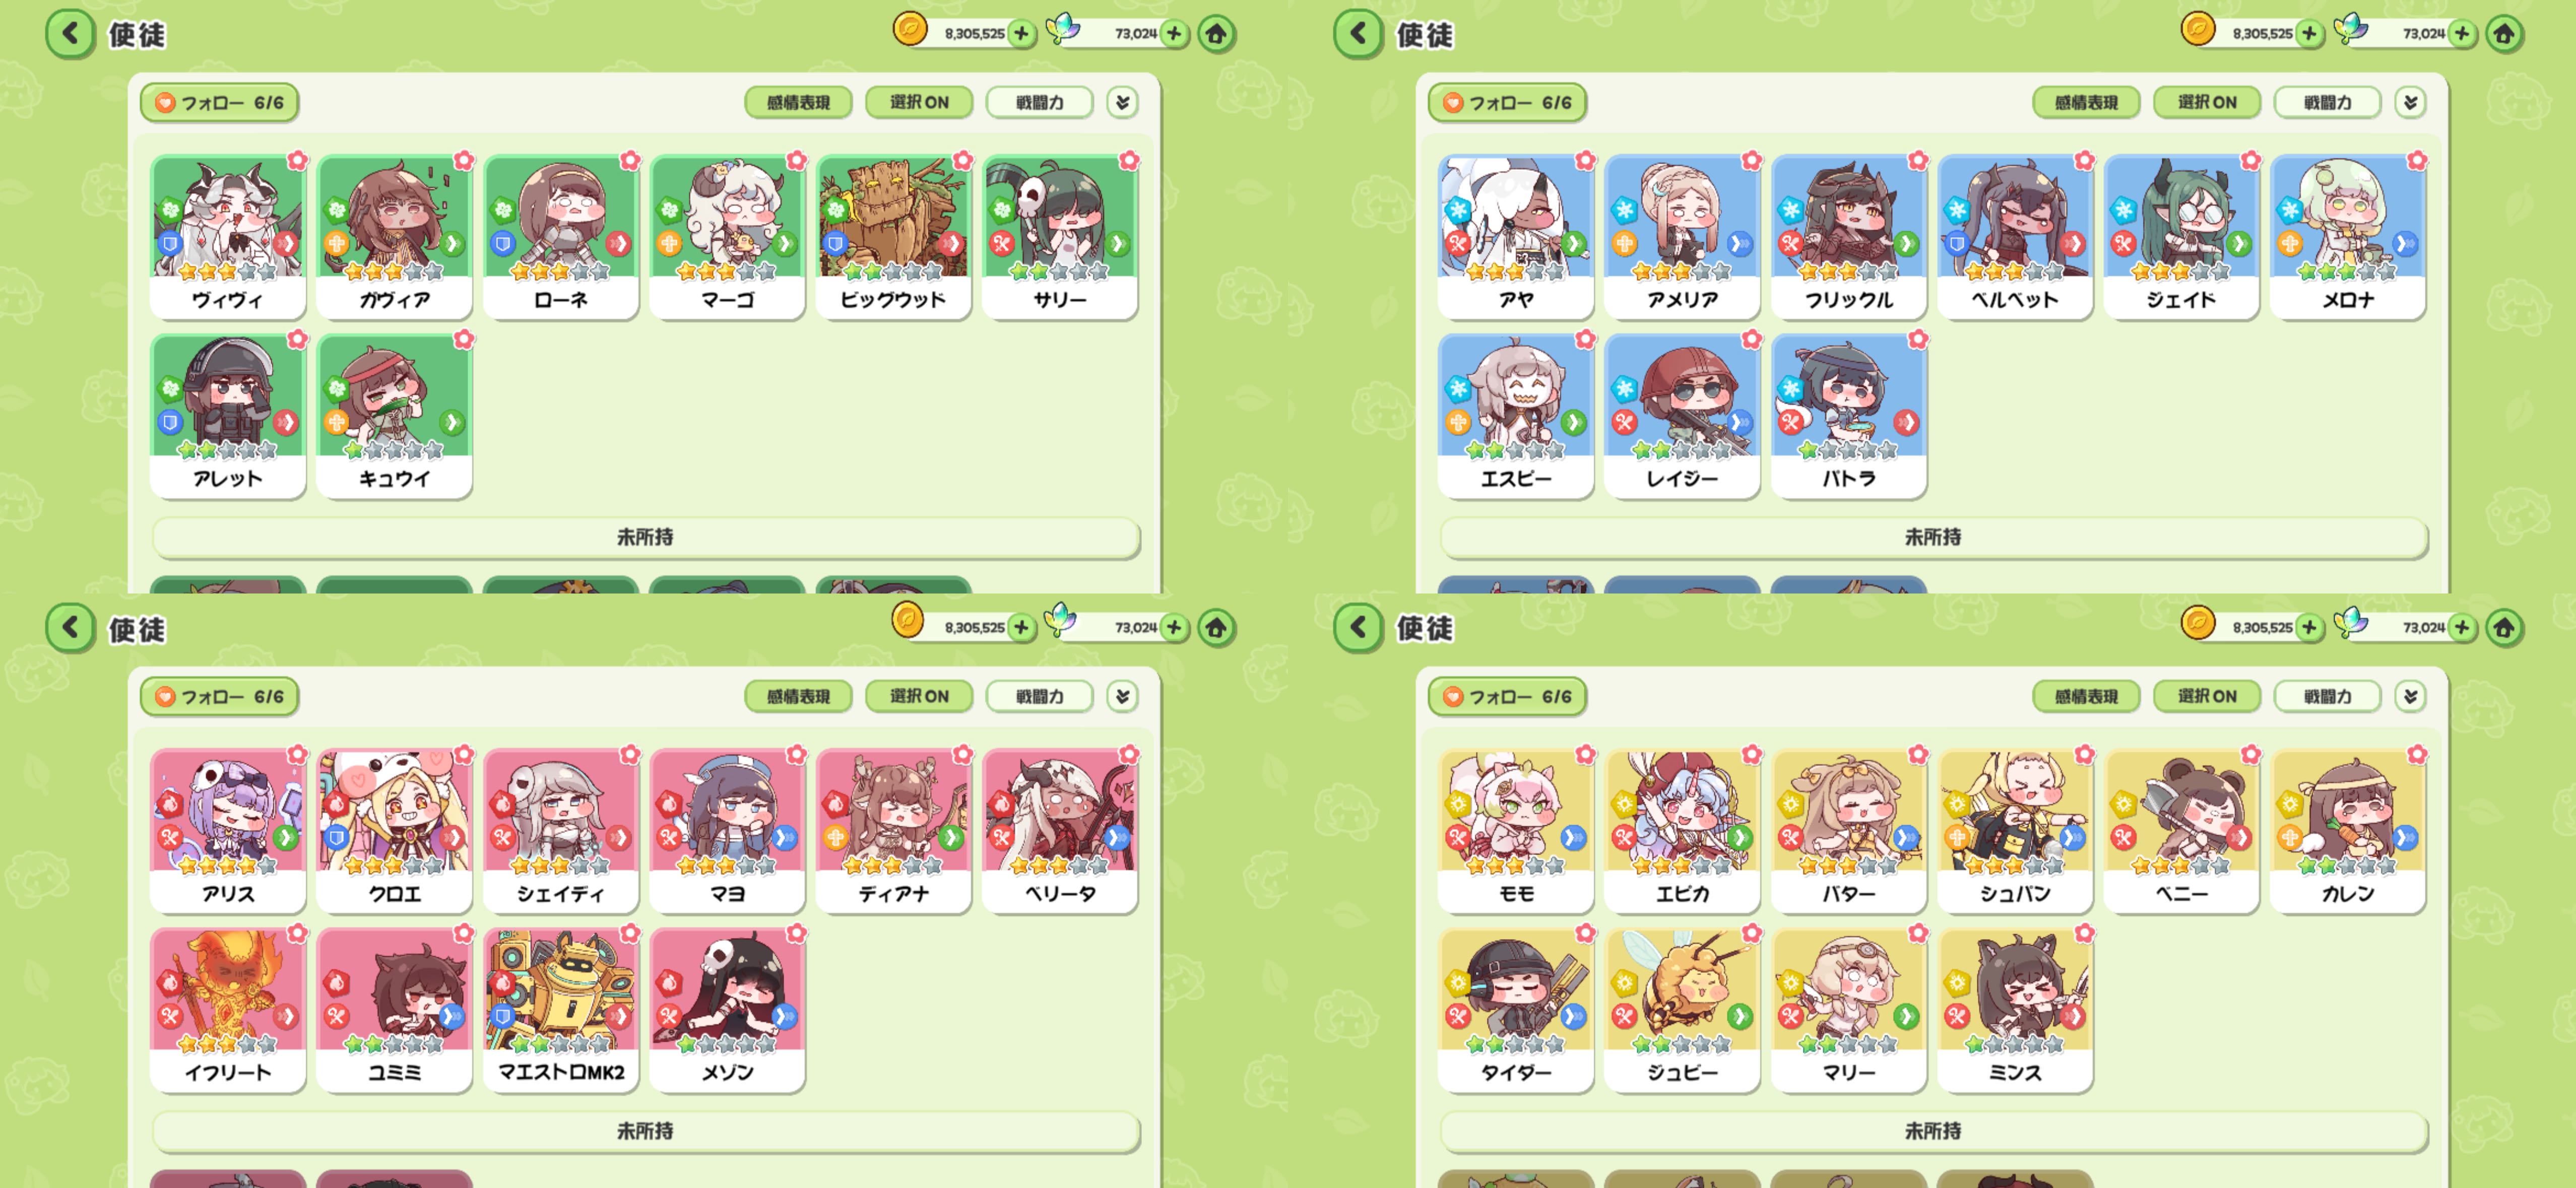Toggle 選択ON in the アリス panel
Screen dimensions: 2576x1188
click(919, 696)
